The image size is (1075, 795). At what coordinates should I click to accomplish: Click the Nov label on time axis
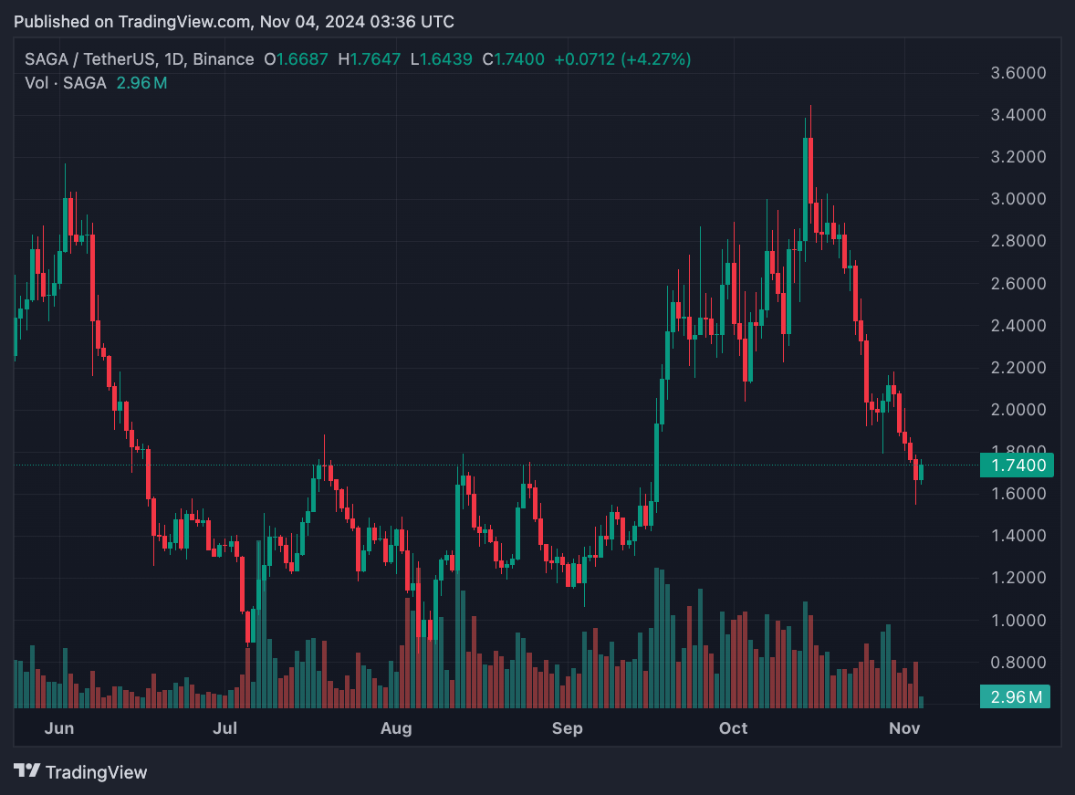(x=904, y=727)
